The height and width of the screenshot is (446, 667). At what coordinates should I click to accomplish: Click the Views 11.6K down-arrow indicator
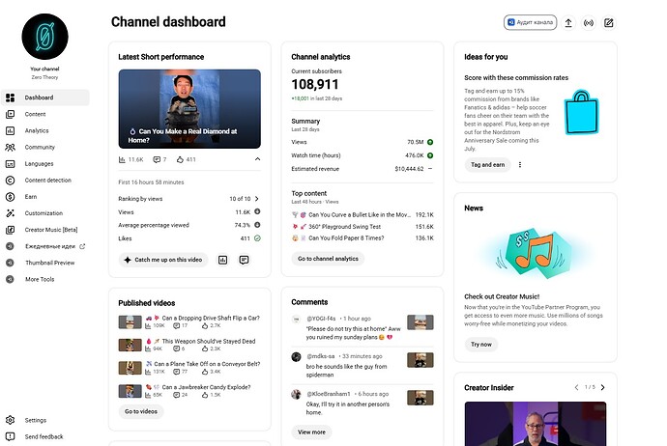(x=257, y=211)
